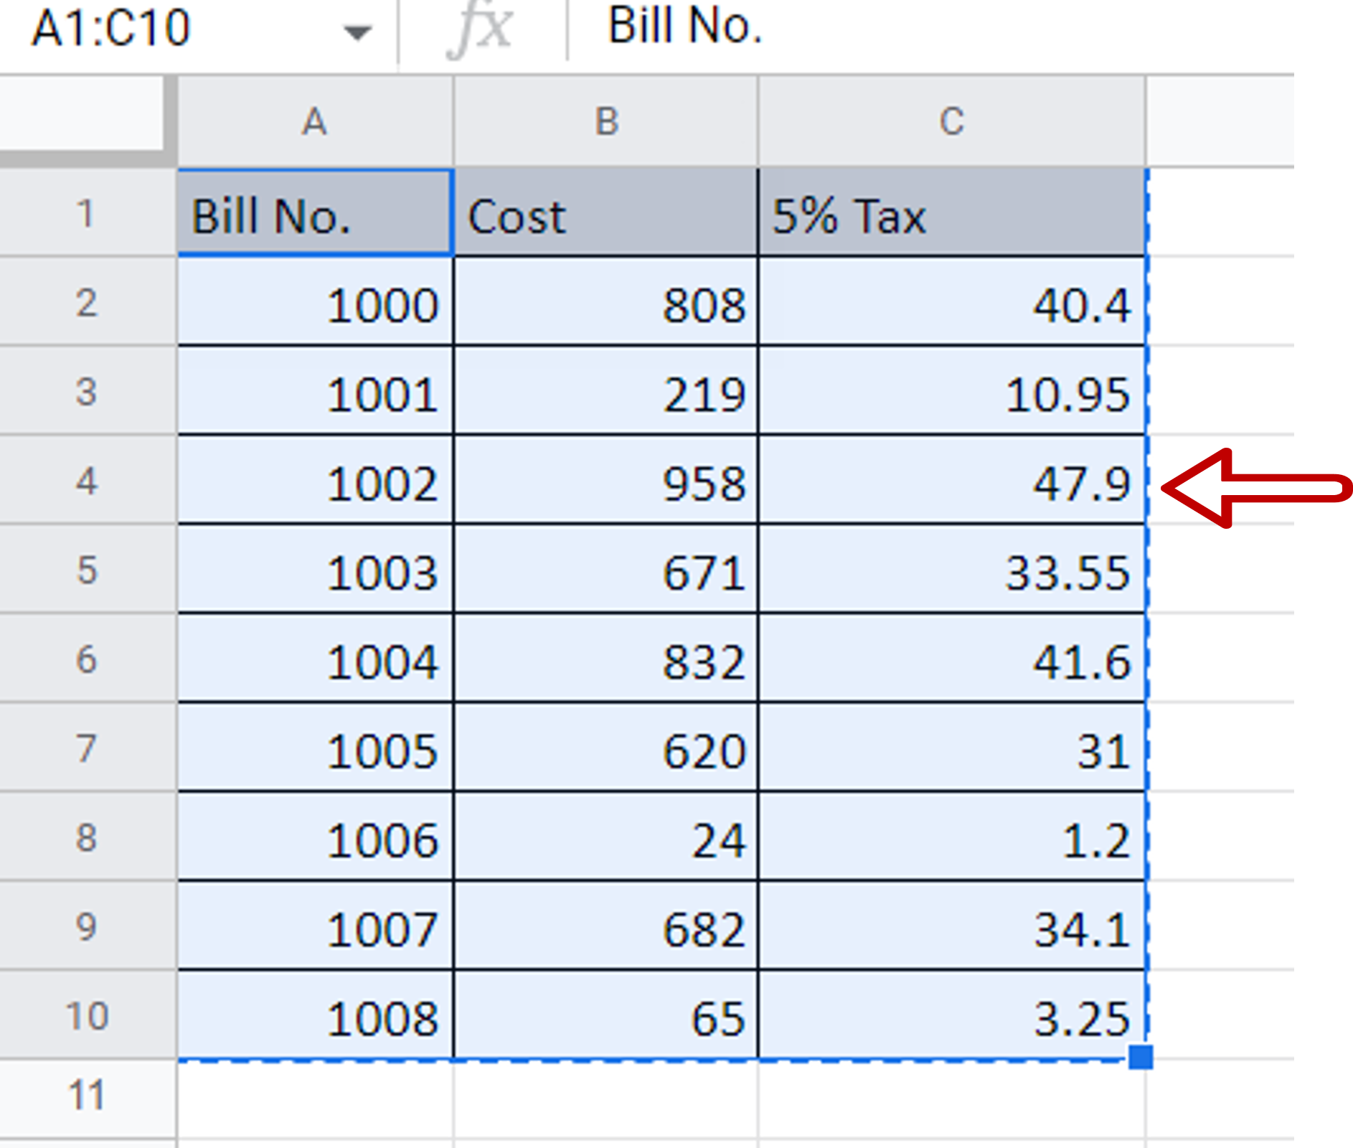Click empty cell A11
The width and height of the screenshot is (1353, 1148).
coord(315,1098)
